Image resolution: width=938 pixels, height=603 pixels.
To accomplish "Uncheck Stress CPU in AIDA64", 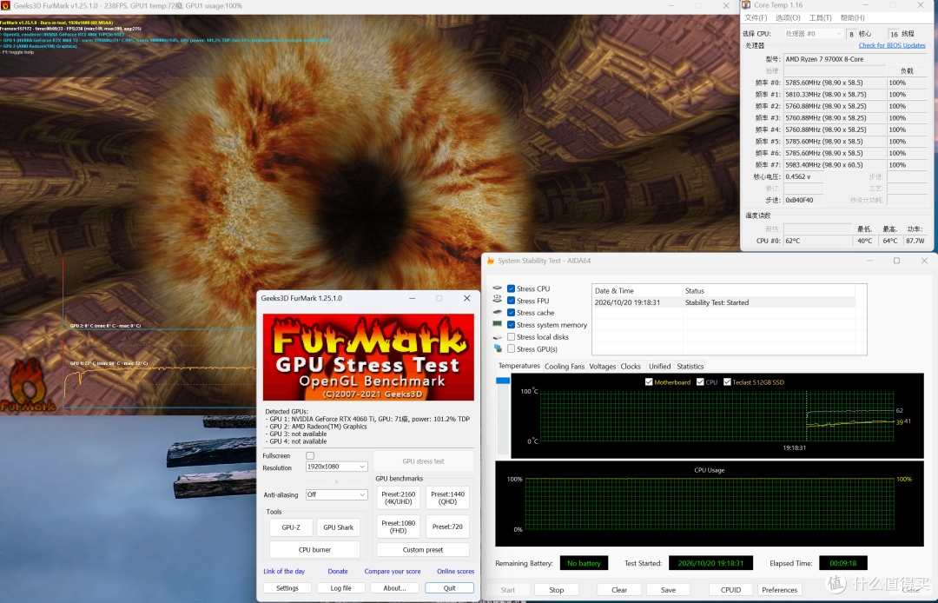I will (511, 288).
